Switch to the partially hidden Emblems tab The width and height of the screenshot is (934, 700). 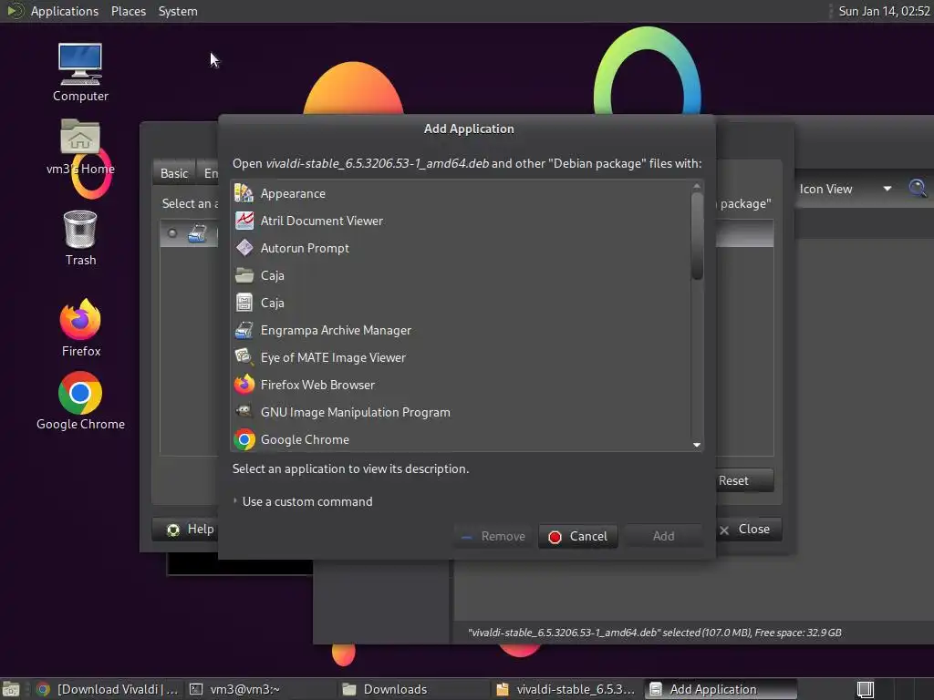click(x=209, y=173)
